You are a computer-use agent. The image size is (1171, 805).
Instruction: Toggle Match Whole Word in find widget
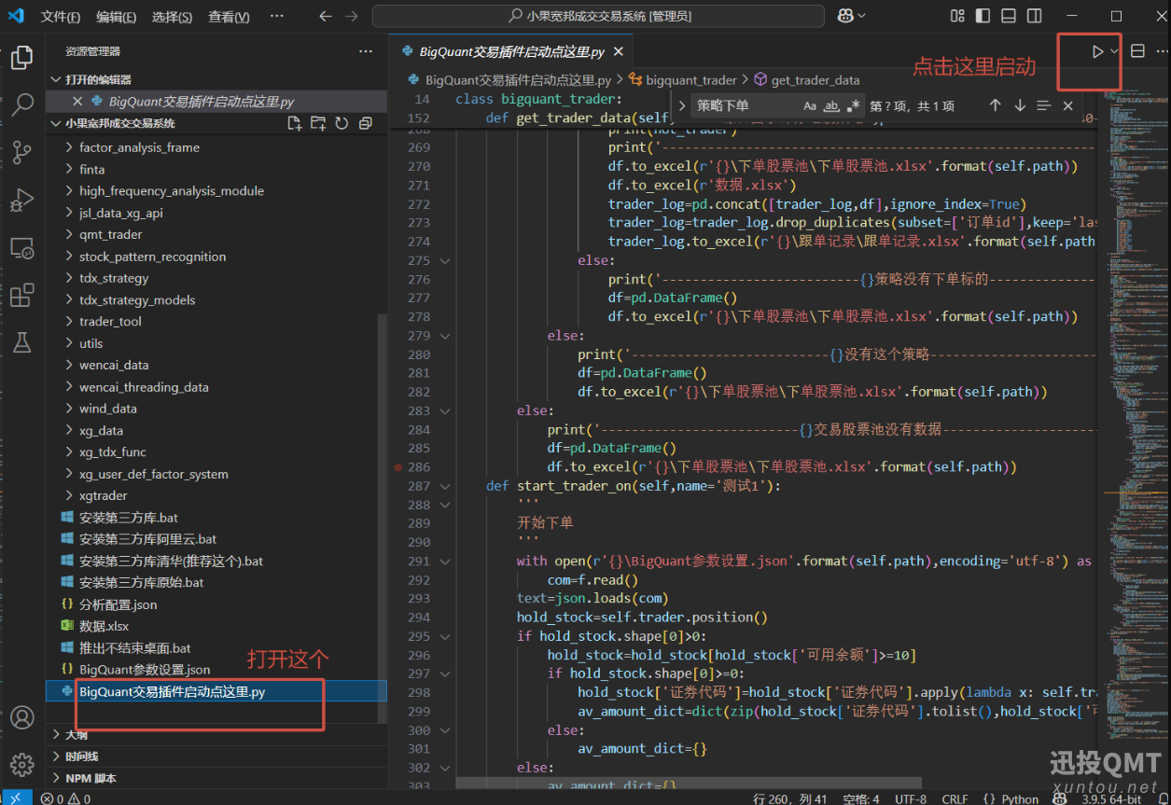point(831,106)
